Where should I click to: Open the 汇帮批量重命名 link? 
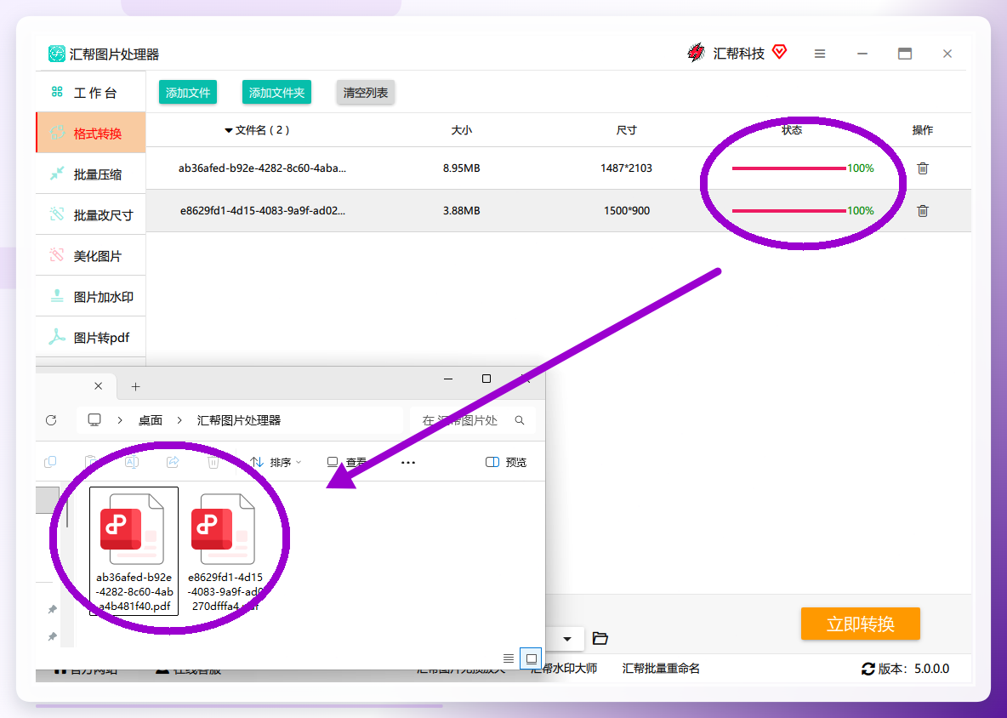pos(661,669)
